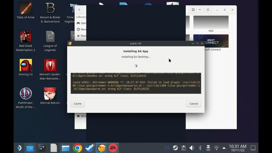Open Bluetooth tray icon
Image resolution: width=272 pixels, height=153 pixels.
click(200, 148)
